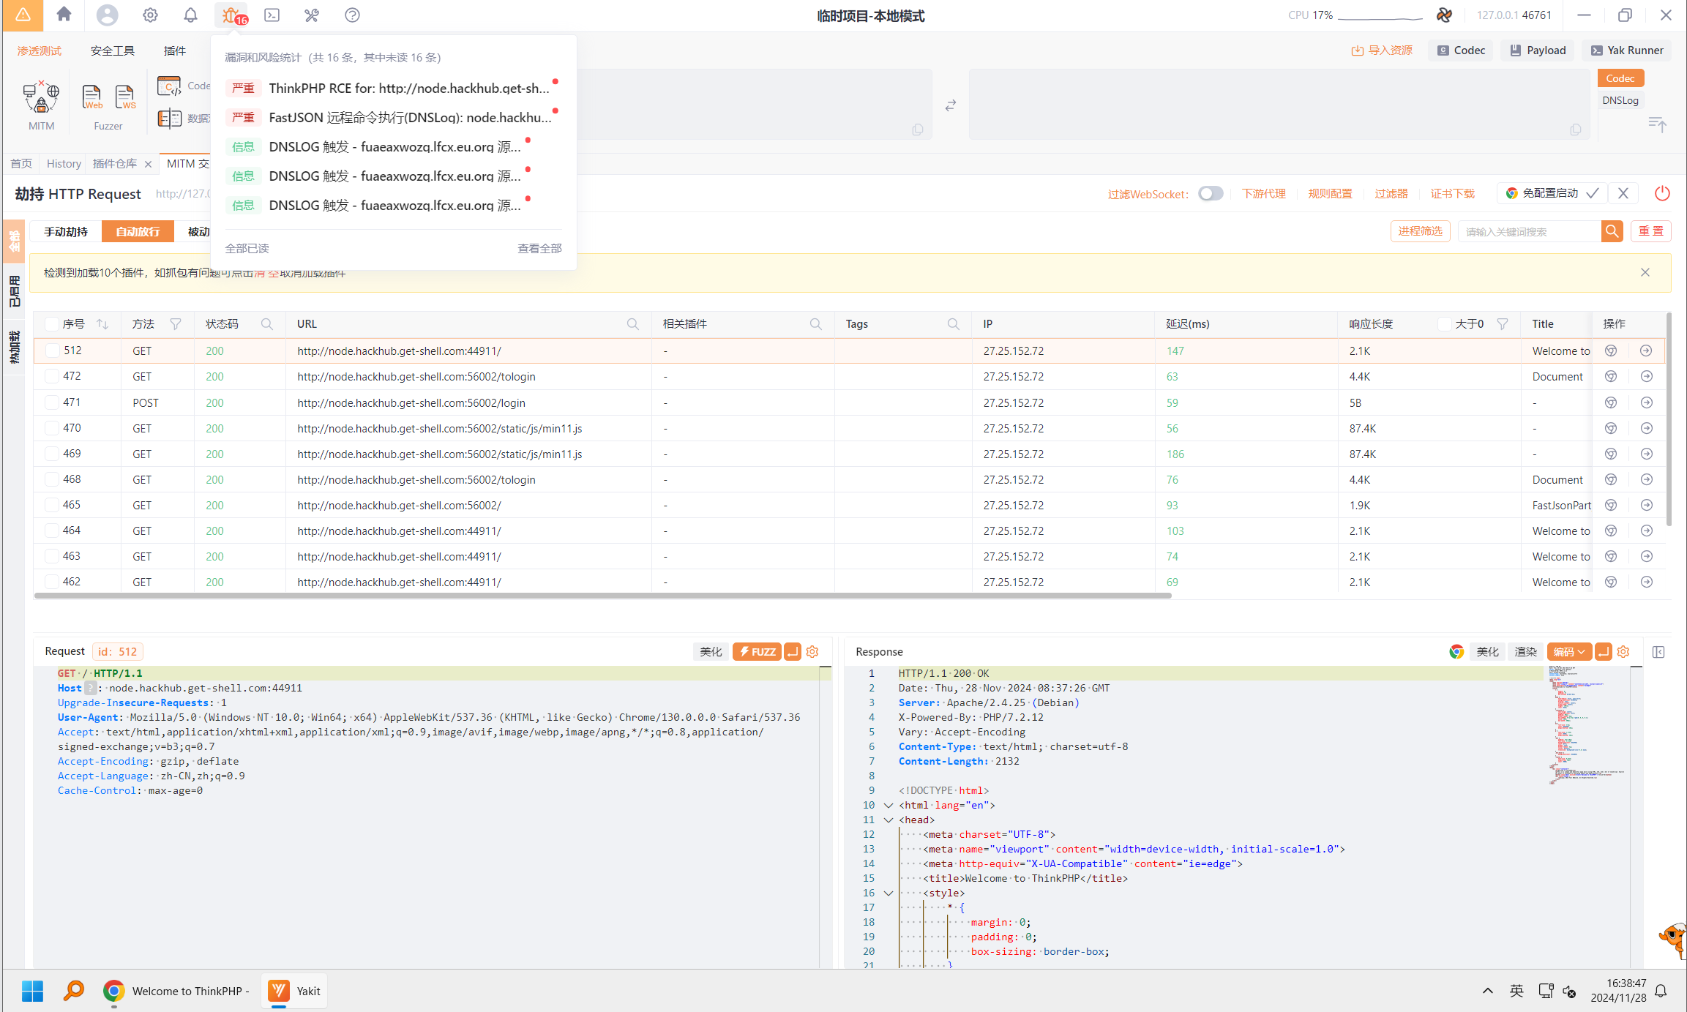Screen dimensions: 1687x1012
Task: Click the keyword search input field
Action: pyautogui.click(x=1528, y=231)
